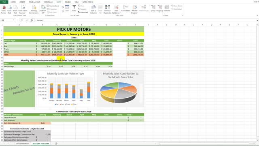Click the Six-Month Sales Total pie chart

(x=121, y=89)
